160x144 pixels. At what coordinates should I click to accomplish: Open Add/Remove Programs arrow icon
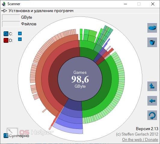pos(4,11)
